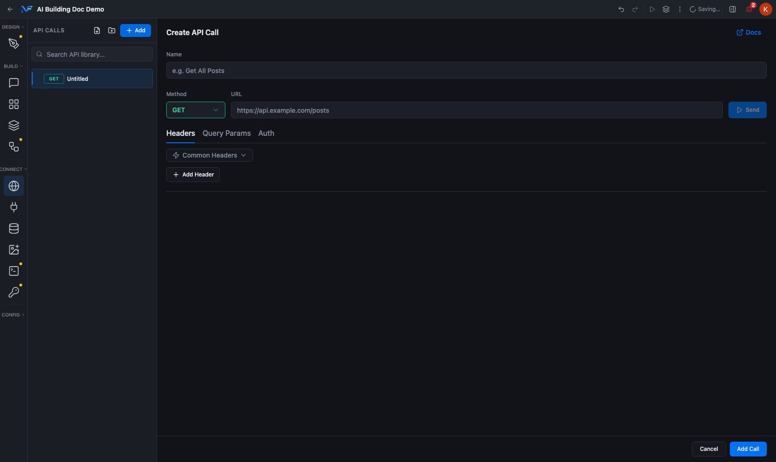
Task: Open the components grid icon
Action: tap(14, 104)
